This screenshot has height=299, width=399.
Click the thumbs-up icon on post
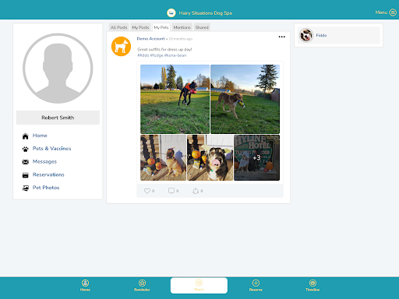point(196,191)
